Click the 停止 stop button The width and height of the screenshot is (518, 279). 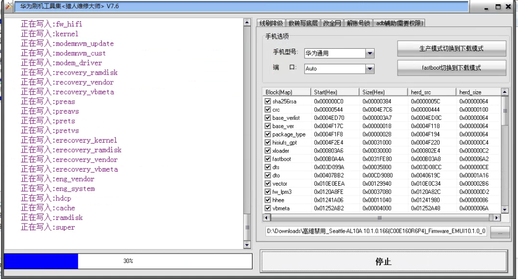[383, 261]
